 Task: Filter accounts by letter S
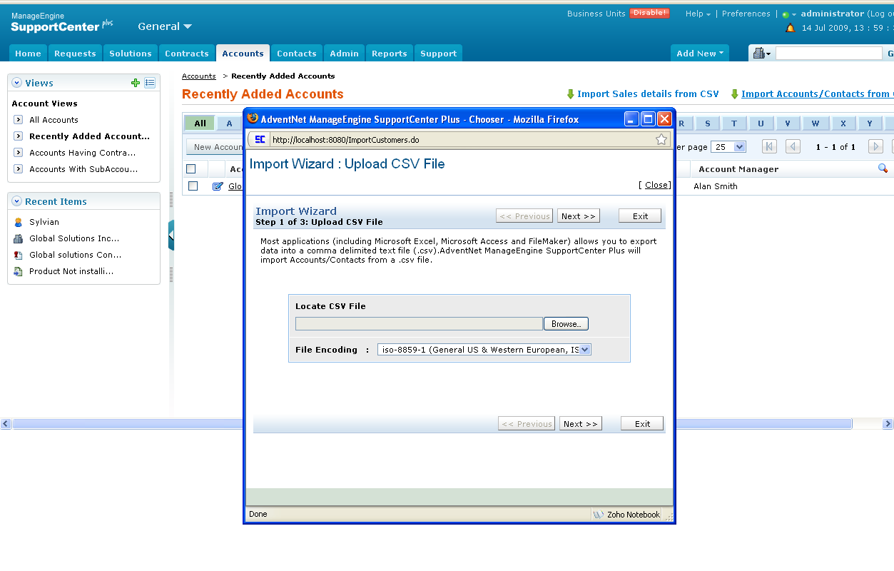708,123
